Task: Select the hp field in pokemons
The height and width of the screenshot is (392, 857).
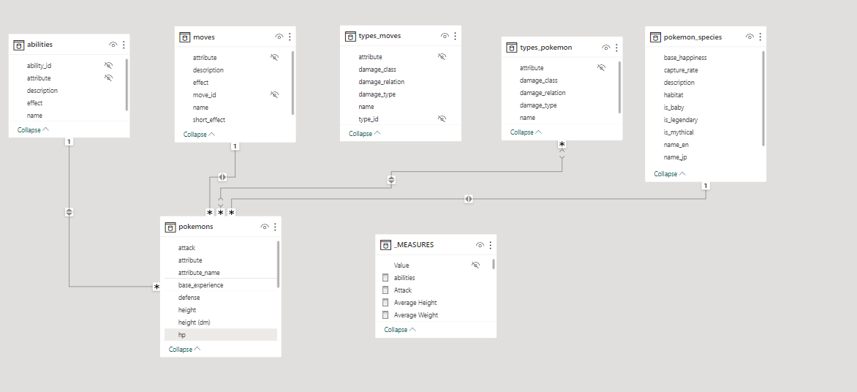Action: [182, 335]
